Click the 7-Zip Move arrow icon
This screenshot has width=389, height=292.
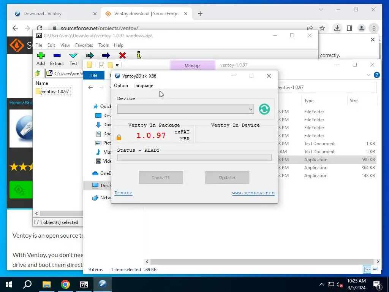coord(106,56)
